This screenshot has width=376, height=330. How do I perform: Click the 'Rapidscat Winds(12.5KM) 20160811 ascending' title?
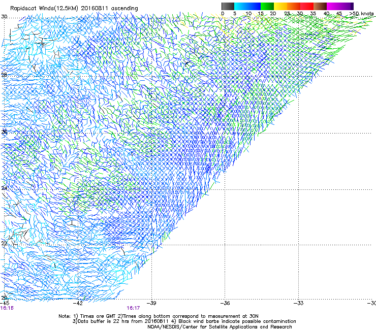tap(74, 9)
